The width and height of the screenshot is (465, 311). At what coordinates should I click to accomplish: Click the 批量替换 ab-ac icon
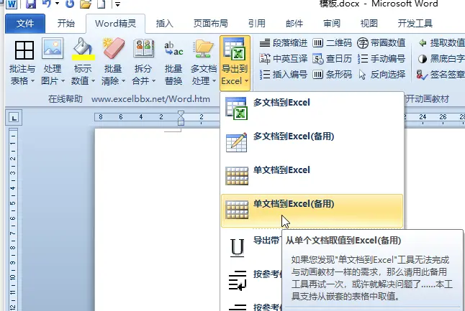(173, 49)
